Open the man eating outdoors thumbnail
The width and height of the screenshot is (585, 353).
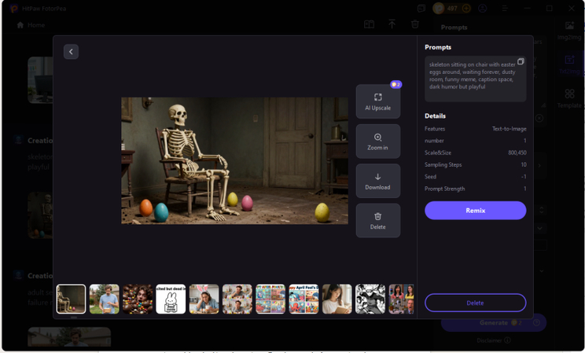tap(105, 299)
